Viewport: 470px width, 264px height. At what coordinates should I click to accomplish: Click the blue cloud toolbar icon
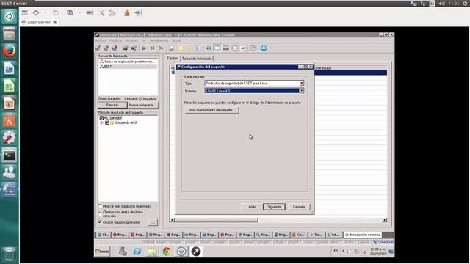(263, 48)
